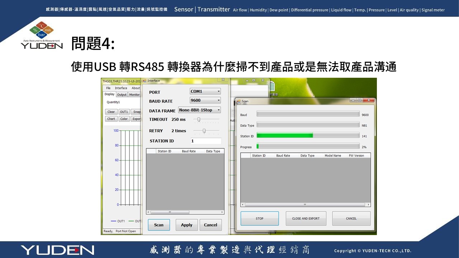The image size is (459, 258).
Task: Click left scroll arrow in Interface table
Action: [148, 212]
